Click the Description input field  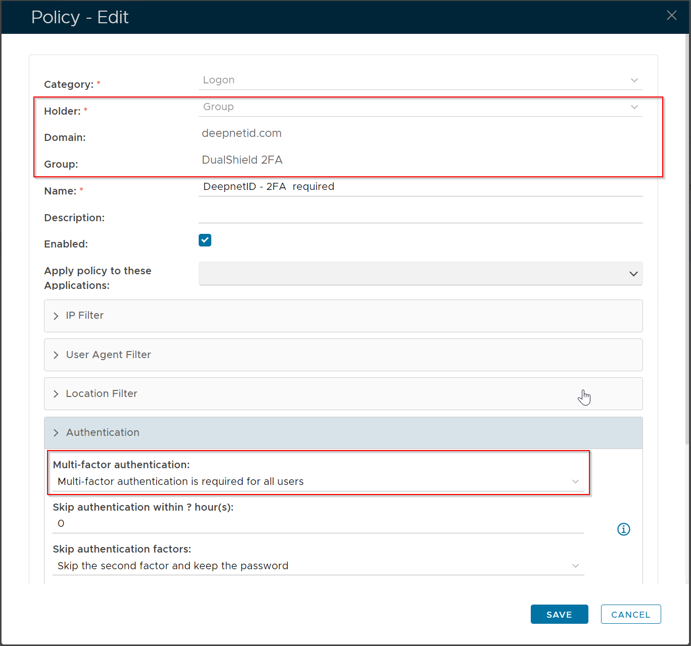click(x=420, y=215)
